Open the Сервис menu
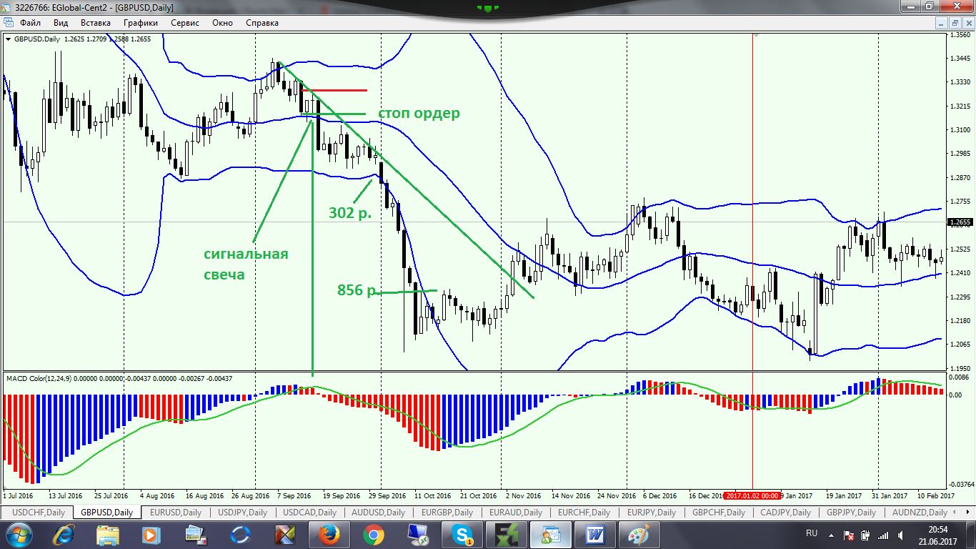Image resolution: width=976 pixels, height=549 pixels. click(x=185, y=23)
